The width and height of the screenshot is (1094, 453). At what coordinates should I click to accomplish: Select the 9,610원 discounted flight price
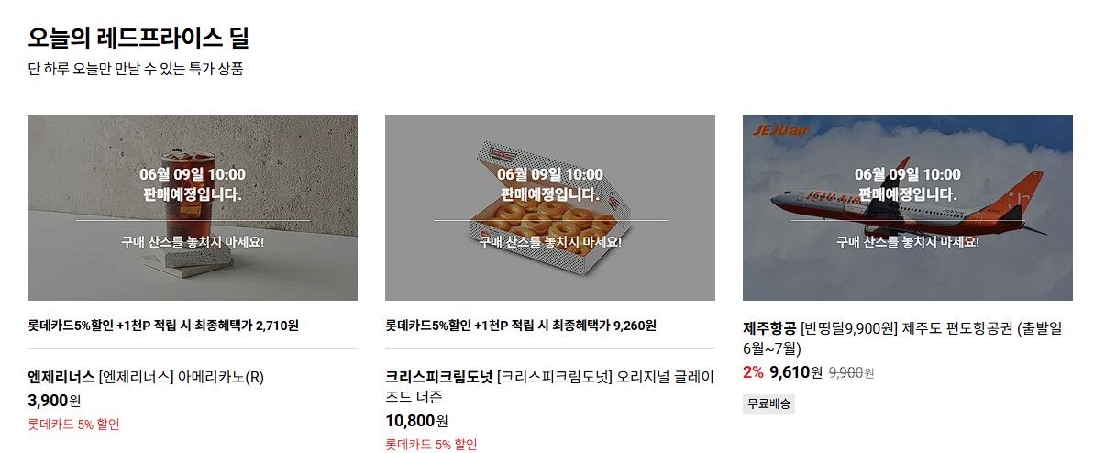(x=796, y=372)
